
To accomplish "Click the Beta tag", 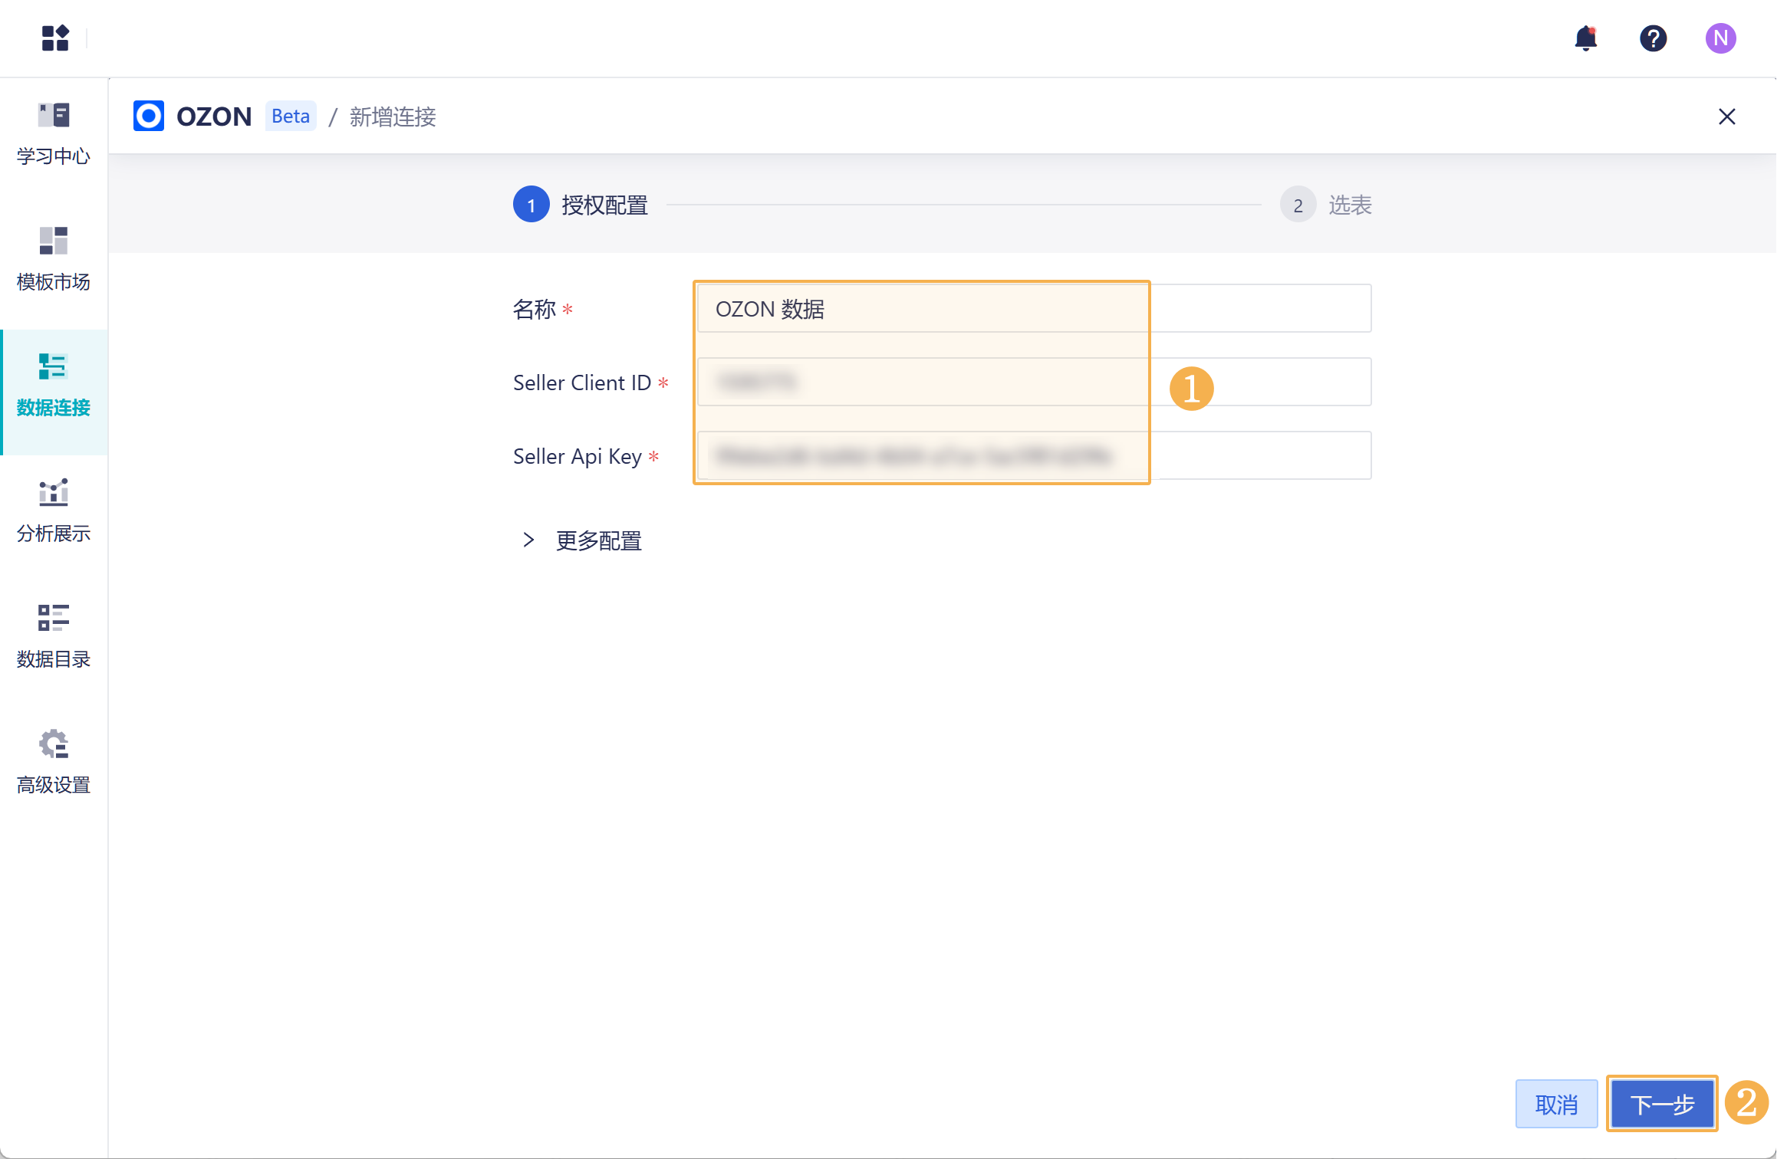I will pos(291,117).
